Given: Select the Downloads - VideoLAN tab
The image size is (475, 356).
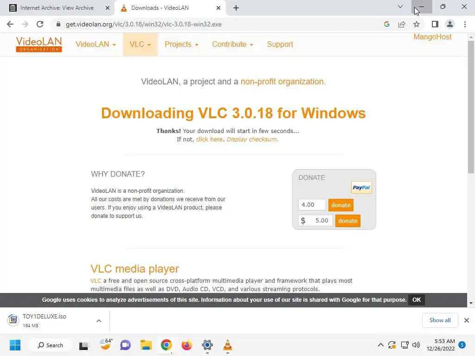Looking at the screenshot, I should [x=170, y=8].
